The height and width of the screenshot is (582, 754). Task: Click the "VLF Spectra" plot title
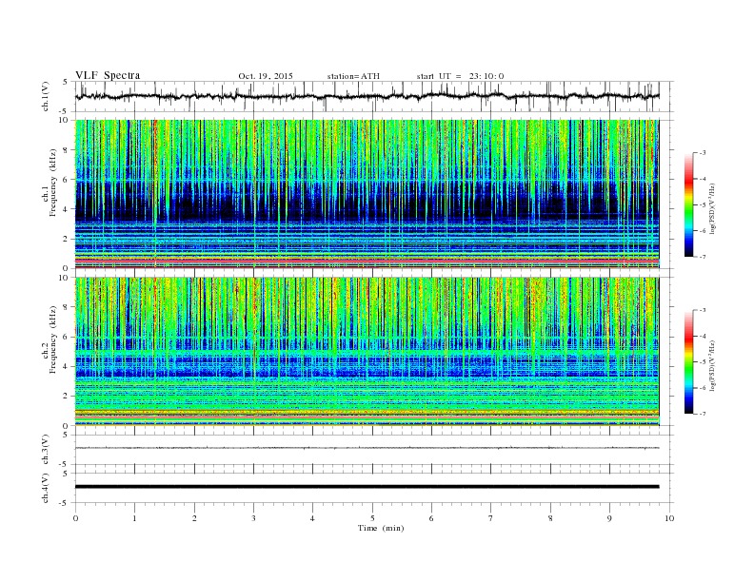point(108,75)
